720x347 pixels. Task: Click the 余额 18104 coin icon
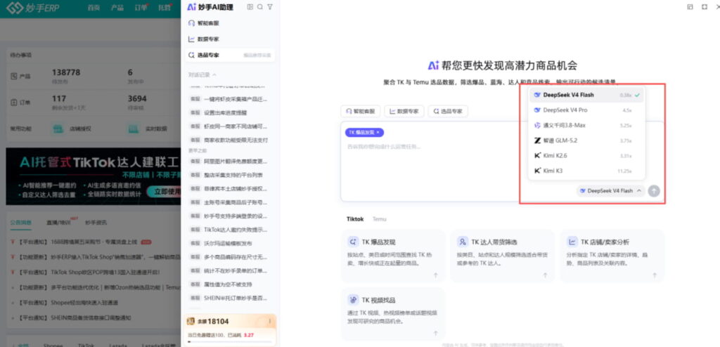190,321
